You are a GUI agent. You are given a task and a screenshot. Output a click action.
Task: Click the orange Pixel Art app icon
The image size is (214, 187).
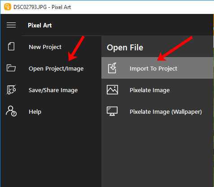(8, 7)
